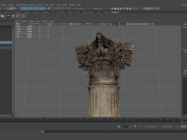The image size is (187, 140).
Task: Switch to the FX Caching shelf tab
Action: coord(61,12)
